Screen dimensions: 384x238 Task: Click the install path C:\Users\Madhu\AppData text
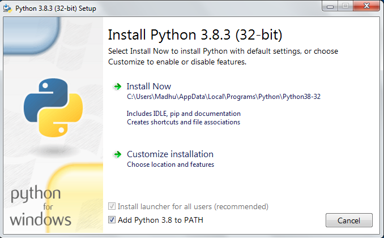coord(224,97)
